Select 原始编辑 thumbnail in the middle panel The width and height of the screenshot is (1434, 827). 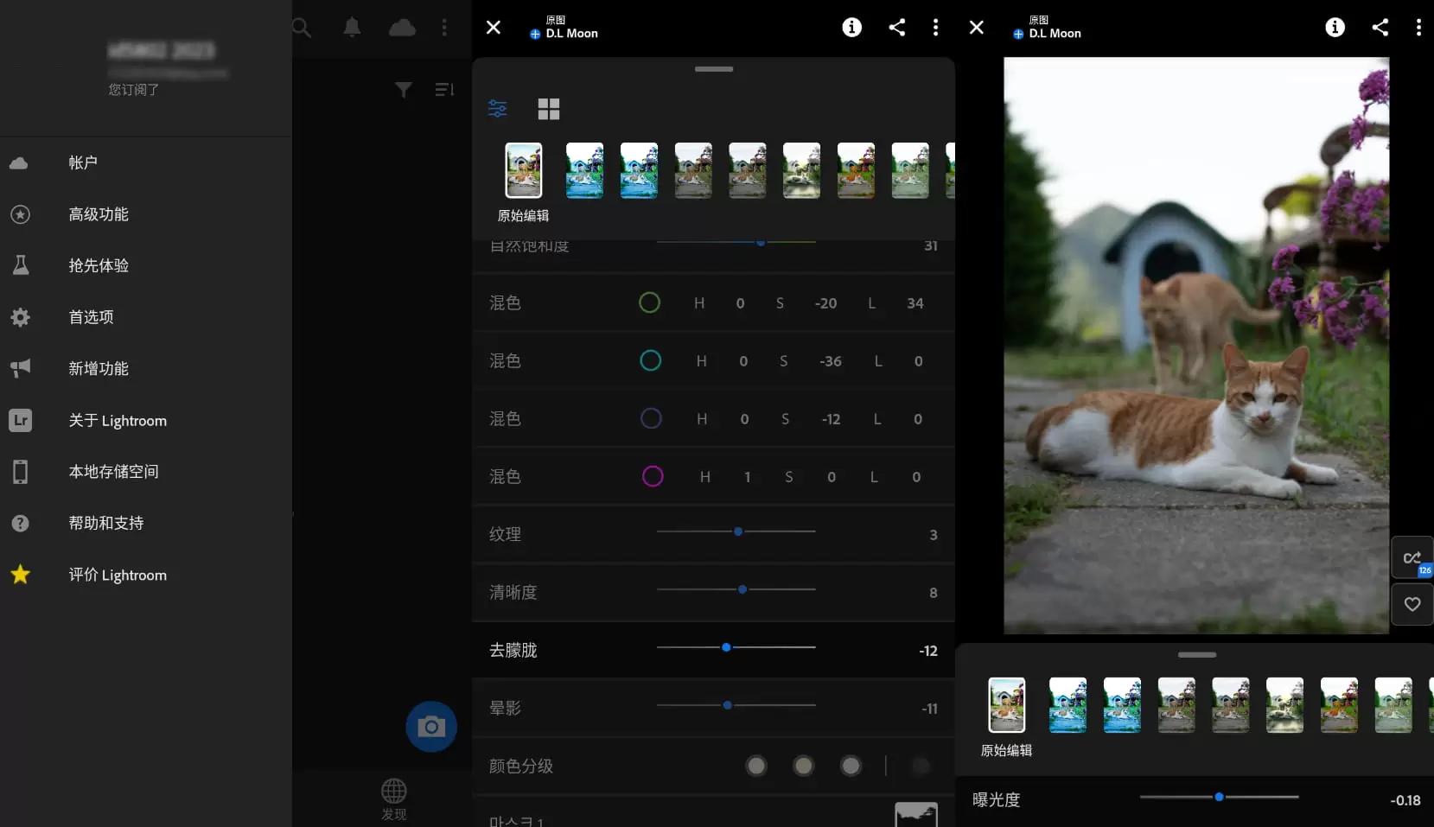524,170
